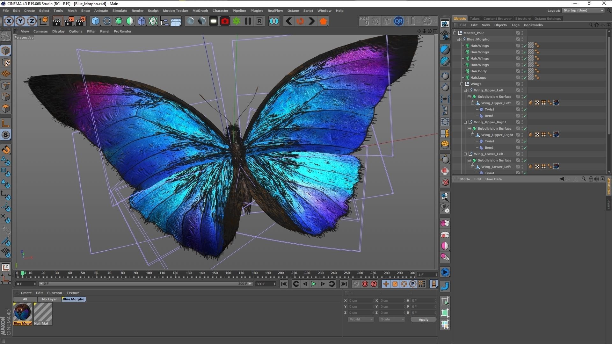Click the red Record Active Objects button
This screenshot has height=344, width=612.
pyautogui.click(x=365, y=284)
